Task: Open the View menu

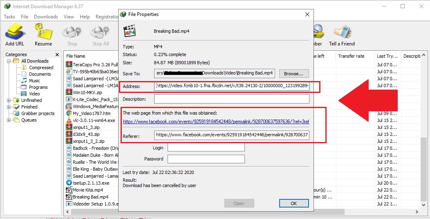Action: tap(69, 17)
